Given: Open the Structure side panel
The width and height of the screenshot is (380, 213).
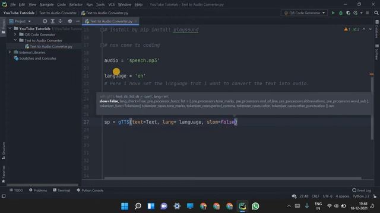Looking at the screenshot, I should (x=4, y=151).
